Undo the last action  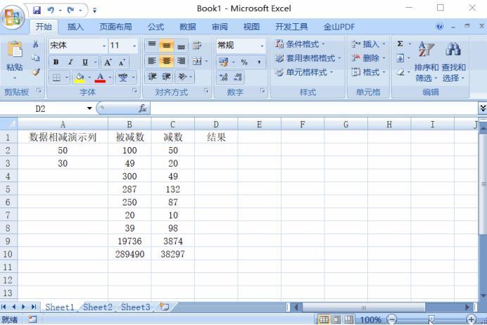coord(51,11)
